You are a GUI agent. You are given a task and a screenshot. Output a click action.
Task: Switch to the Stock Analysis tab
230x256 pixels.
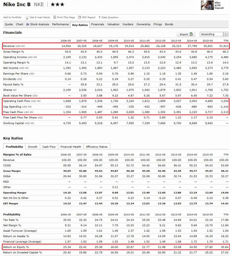pyautogui.click(x=40, y=24)
